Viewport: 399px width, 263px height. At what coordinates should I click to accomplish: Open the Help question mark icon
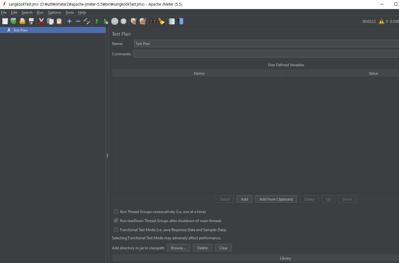pos(181,21)
